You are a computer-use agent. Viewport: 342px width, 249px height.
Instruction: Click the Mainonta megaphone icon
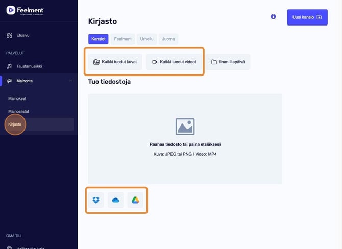(x=9, y=81)
